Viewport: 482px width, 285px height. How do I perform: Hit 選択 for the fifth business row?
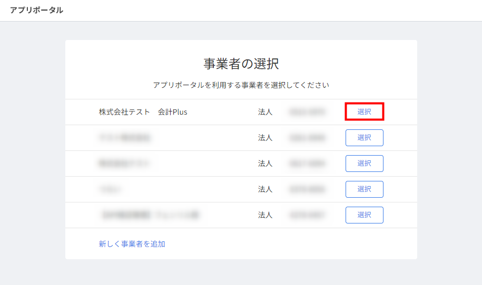pos(364,215)
